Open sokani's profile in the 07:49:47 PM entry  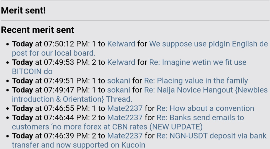(x=118, y=90)
